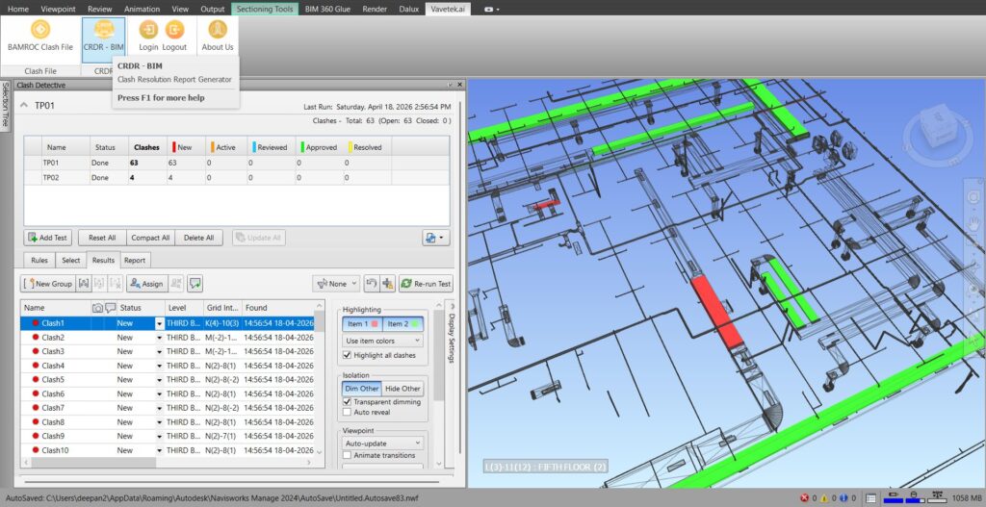Click the Compact All button
Screen dimensions: 986x507
click(150, 239)
